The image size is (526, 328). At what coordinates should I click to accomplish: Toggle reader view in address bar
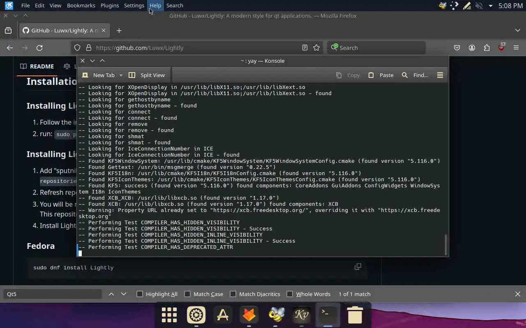305,48
